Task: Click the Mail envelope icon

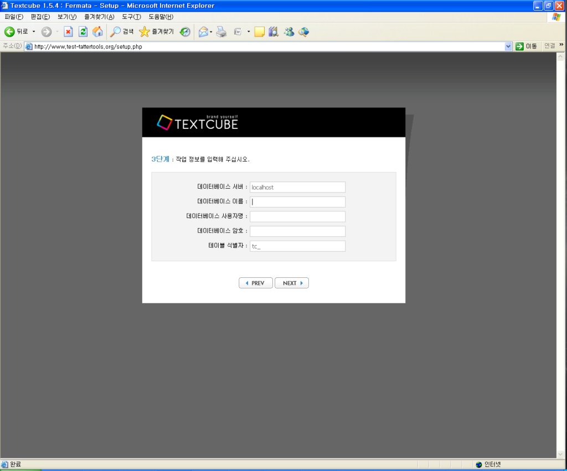Action: (204, 32)
